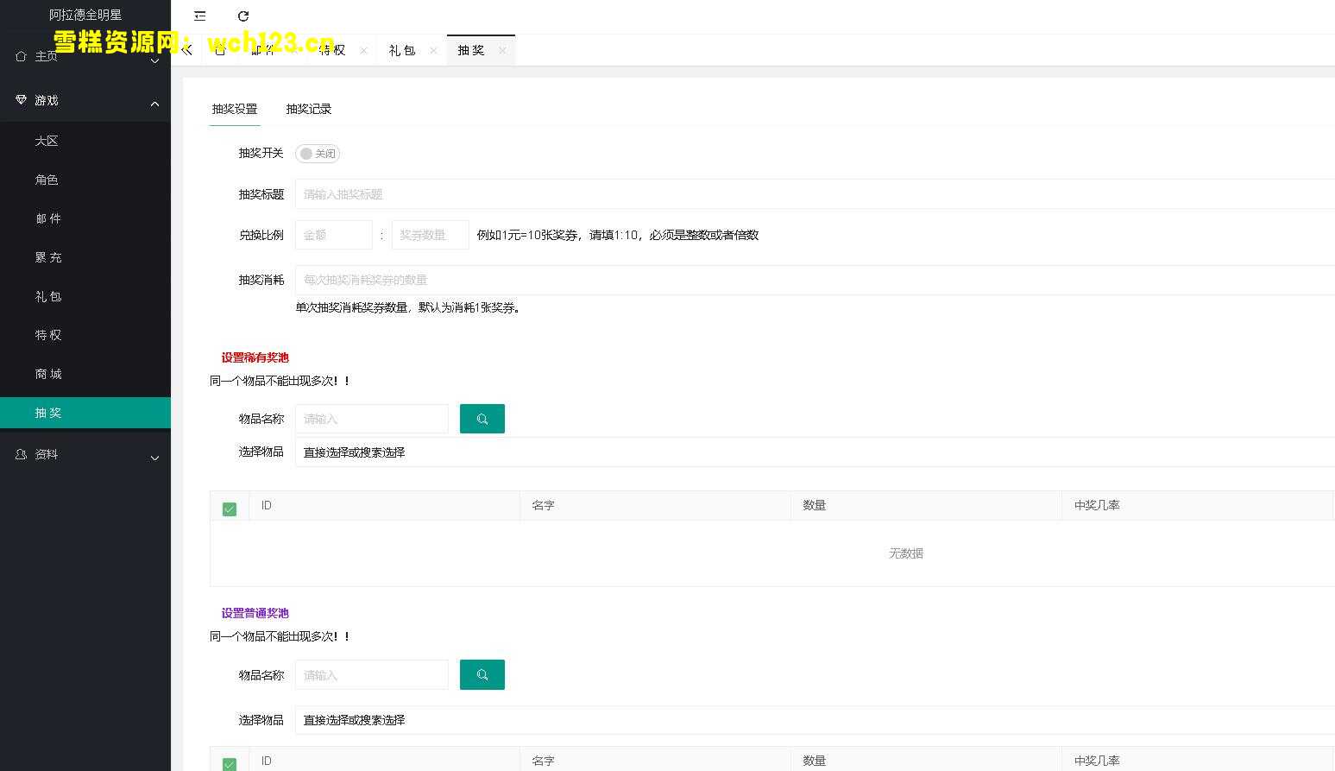Toggle the normal pool table select-all checkbox
Viewport: 1335px width, 771px height.
click(230, 764)
